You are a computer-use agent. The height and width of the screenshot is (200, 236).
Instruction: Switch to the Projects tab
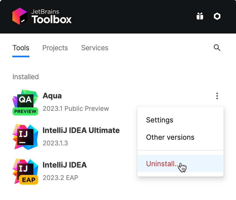[55, 48]
